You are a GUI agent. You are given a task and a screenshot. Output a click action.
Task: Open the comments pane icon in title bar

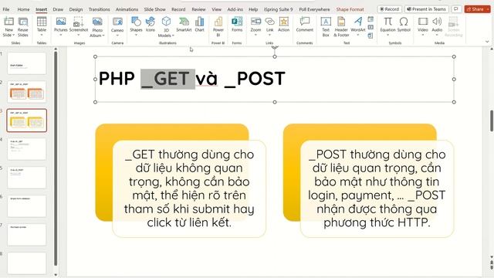[x=456, y=9]
